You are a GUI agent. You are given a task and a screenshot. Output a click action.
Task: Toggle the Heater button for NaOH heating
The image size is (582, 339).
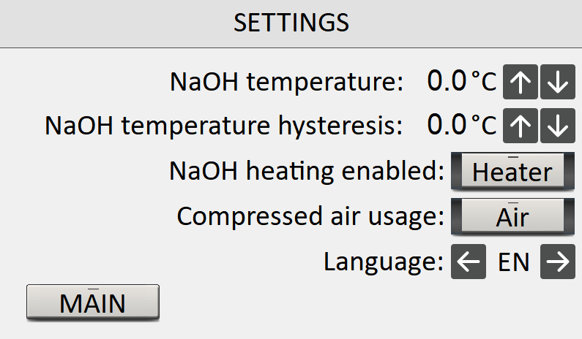point(512,172)
